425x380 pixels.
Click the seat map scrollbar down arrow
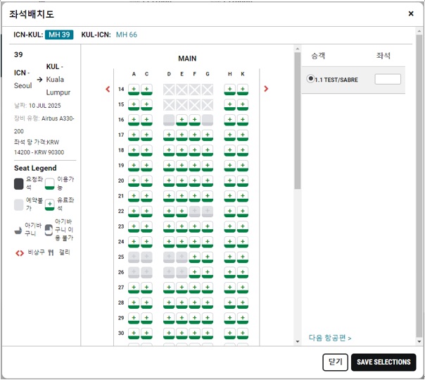(x=298, y=341)
